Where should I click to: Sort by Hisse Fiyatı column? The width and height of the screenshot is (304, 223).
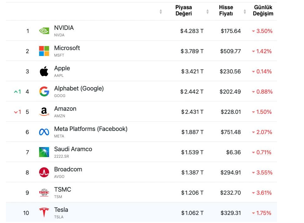[226, 11]
